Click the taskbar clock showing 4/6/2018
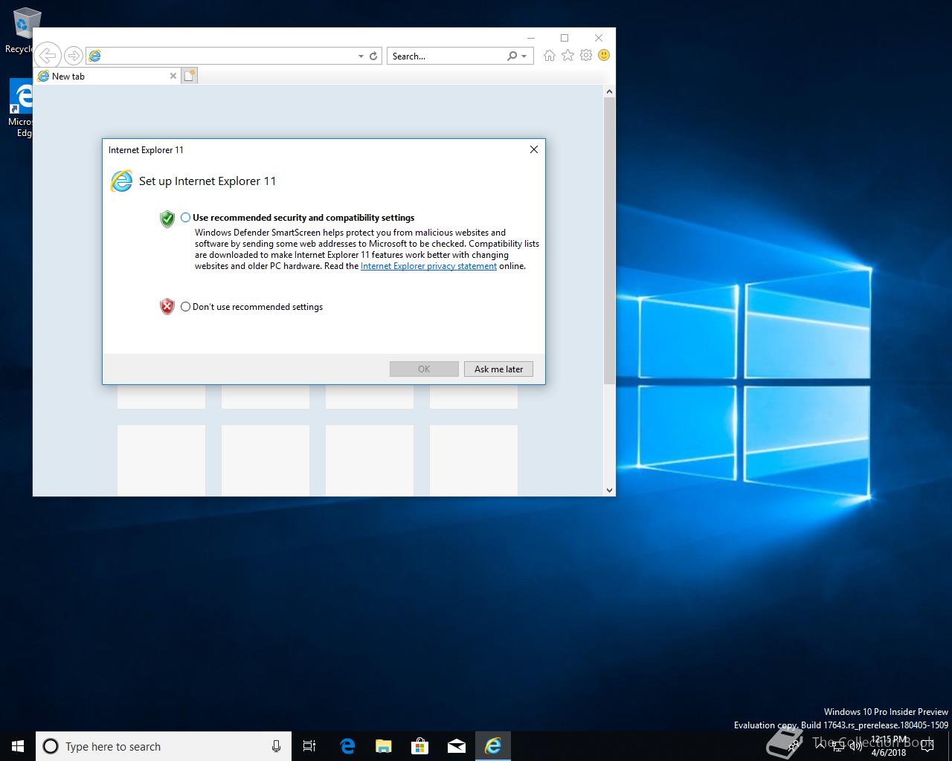The width and height of the screenshot is (952, 761). coord(889,746)
